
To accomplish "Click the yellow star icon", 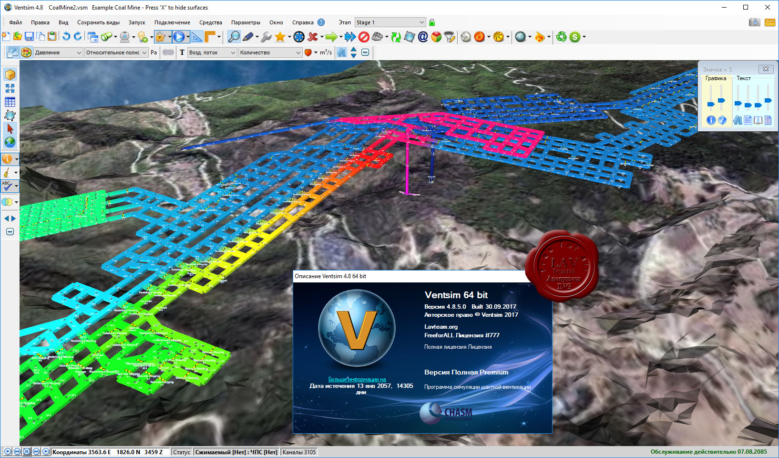I will point(280,37).
